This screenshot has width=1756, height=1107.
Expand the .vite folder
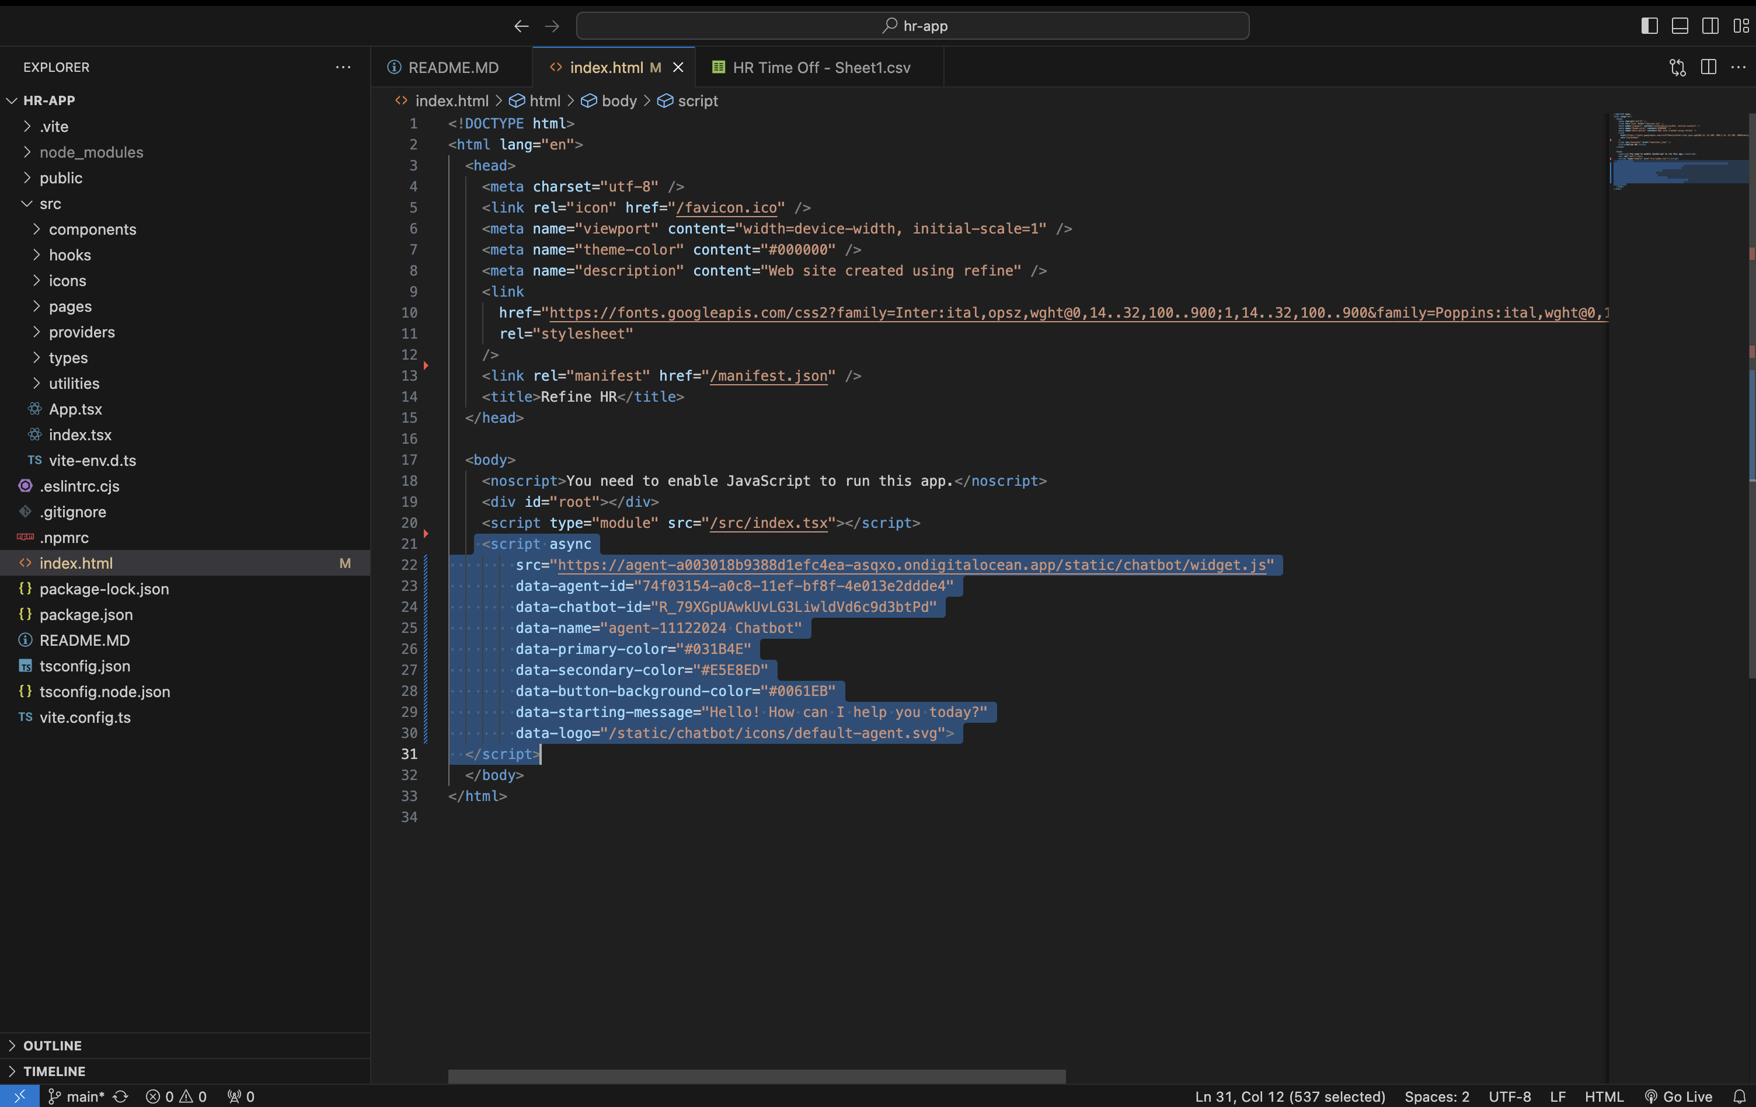point(185,126)
